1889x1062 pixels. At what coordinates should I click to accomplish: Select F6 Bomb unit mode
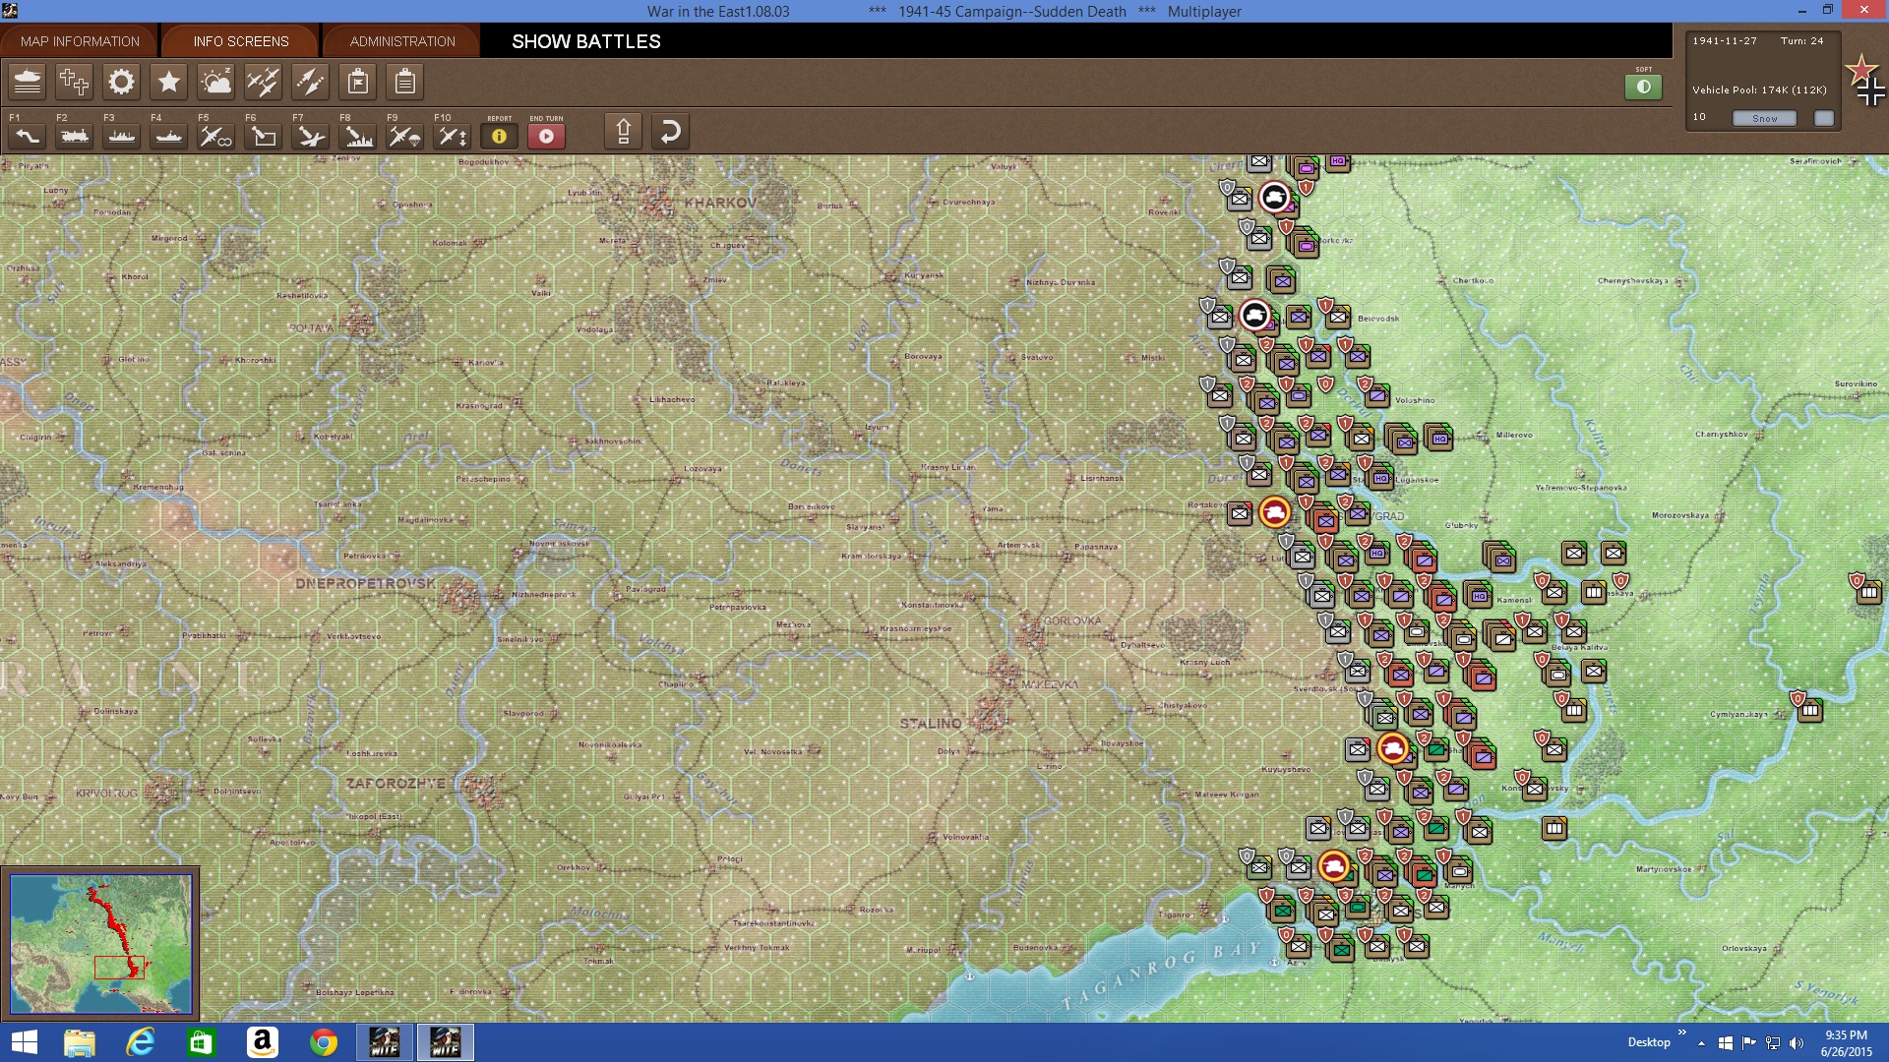[x=264, y=136]
